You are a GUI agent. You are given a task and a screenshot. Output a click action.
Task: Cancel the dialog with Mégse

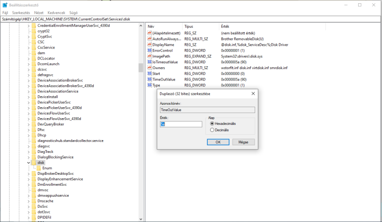click(244, 142)
